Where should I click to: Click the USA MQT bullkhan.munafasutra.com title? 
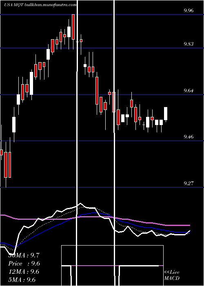click(40, 5)
